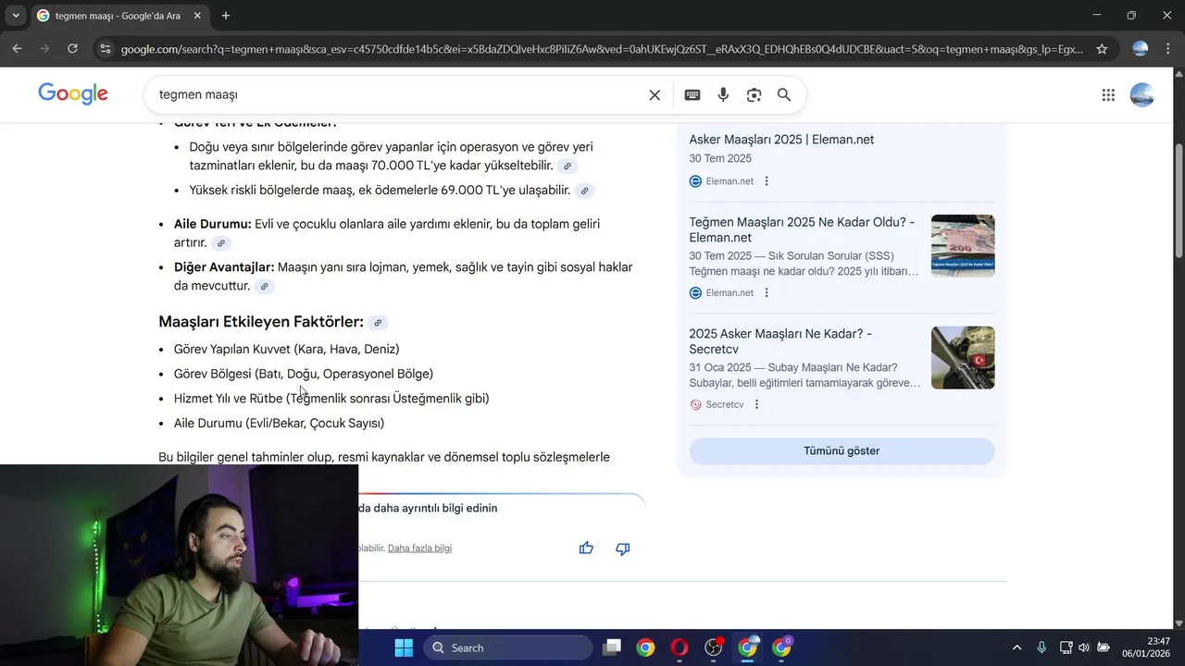Start voice search with microphone icon

(x=723, y=94)
